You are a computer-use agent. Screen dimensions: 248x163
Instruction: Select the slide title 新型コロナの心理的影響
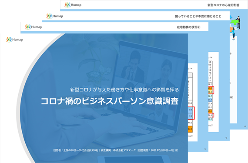[x=223, y=5]
